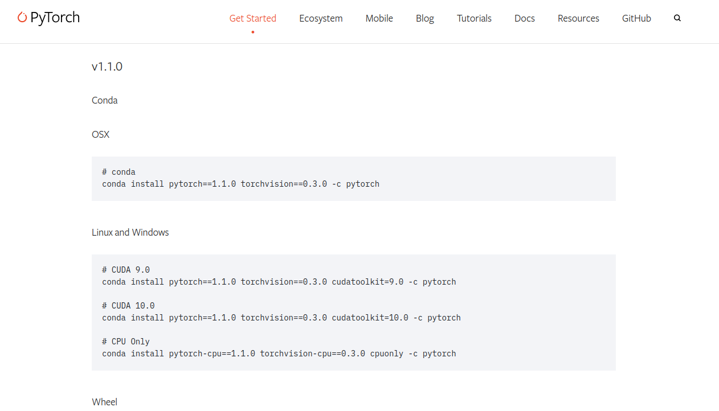Image resolution: width=719 pixels, height=411 pixels.
Task: Click the Wheel section heading
Action: pyautogui.click(x=104, y=401)
